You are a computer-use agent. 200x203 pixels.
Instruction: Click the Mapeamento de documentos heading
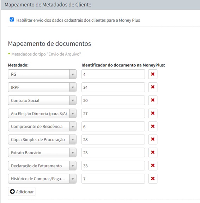(x=49, y=43)
